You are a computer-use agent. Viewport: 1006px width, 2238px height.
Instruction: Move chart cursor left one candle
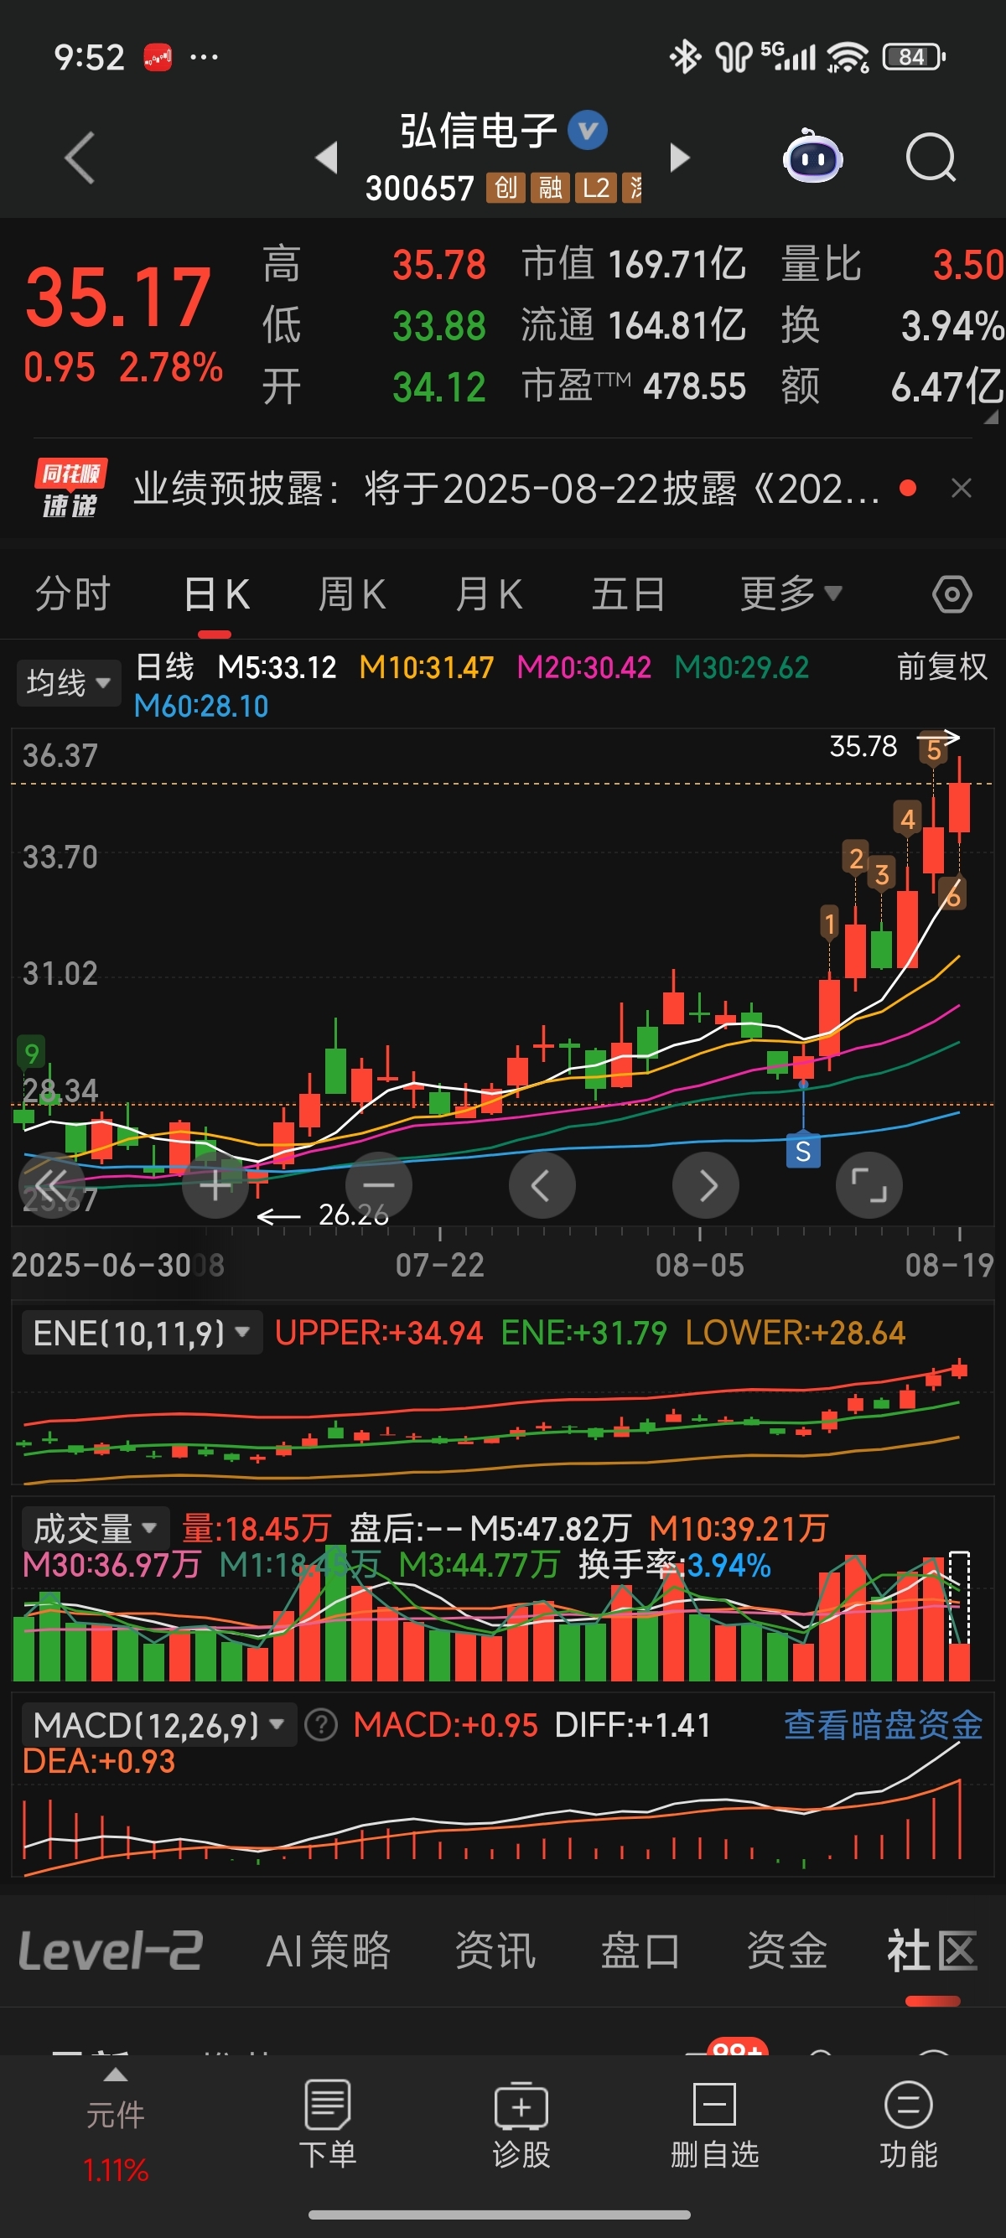tap(542, 1185)
